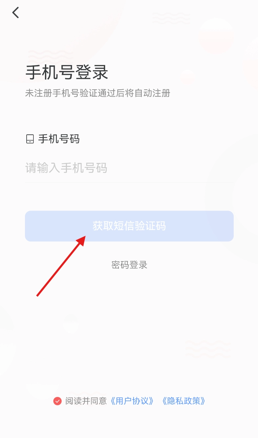Open the 《隐私政策》 link
The height and width of the screenshot is (438, 258).
183,401
